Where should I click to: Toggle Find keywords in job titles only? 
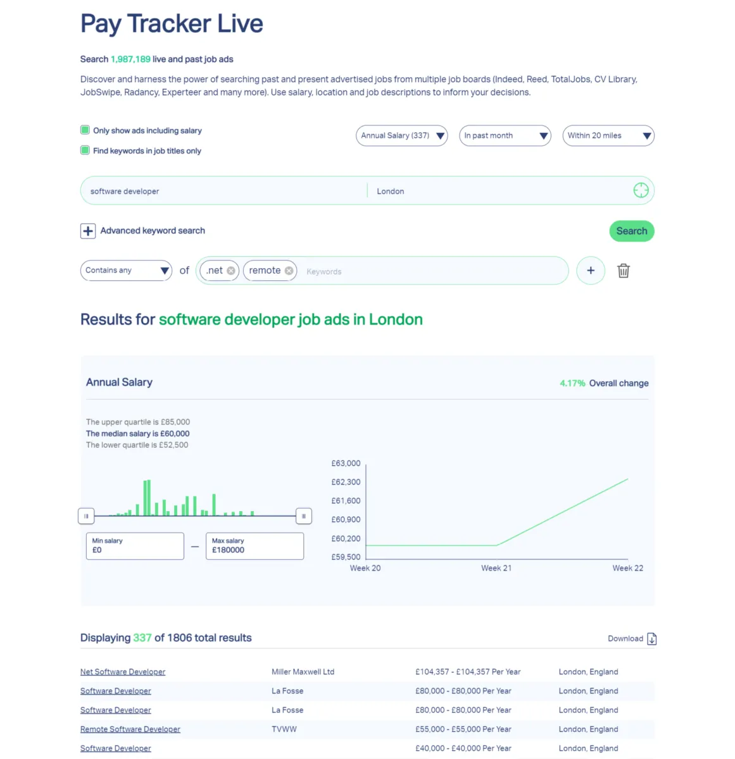[85, 151]
